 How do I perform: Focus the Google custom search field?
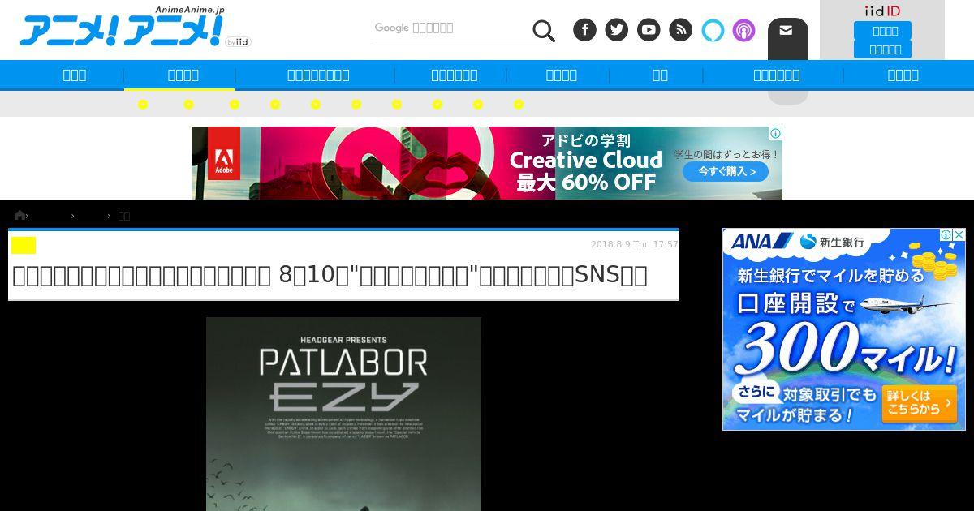pyautogui.click(x=450, y=28)
